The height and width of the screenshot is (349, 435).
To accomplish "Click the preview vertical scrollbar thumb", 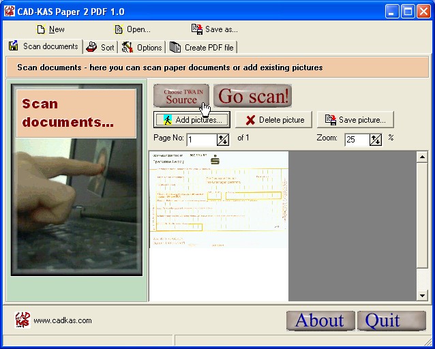I will click(422, 215).
